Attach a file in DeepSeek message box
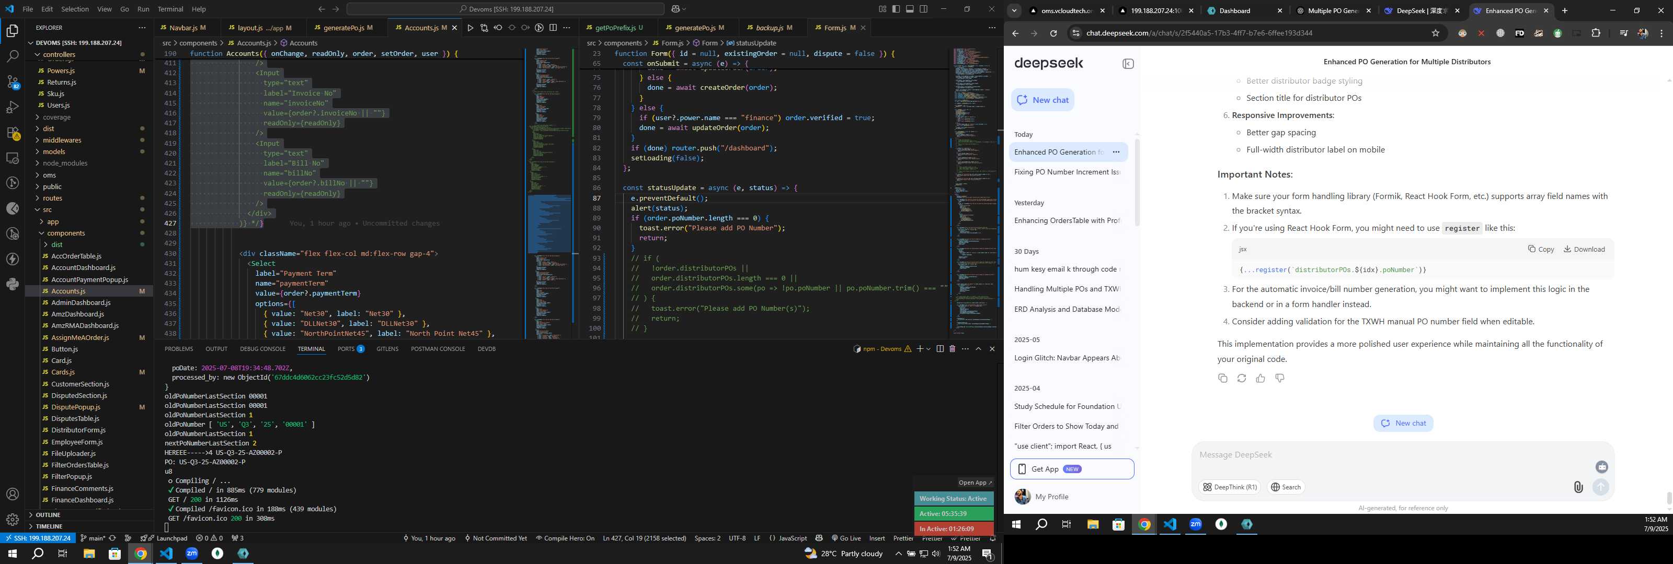The height and width of the screenshot is (564, 1673). [x=1578, y=487]
